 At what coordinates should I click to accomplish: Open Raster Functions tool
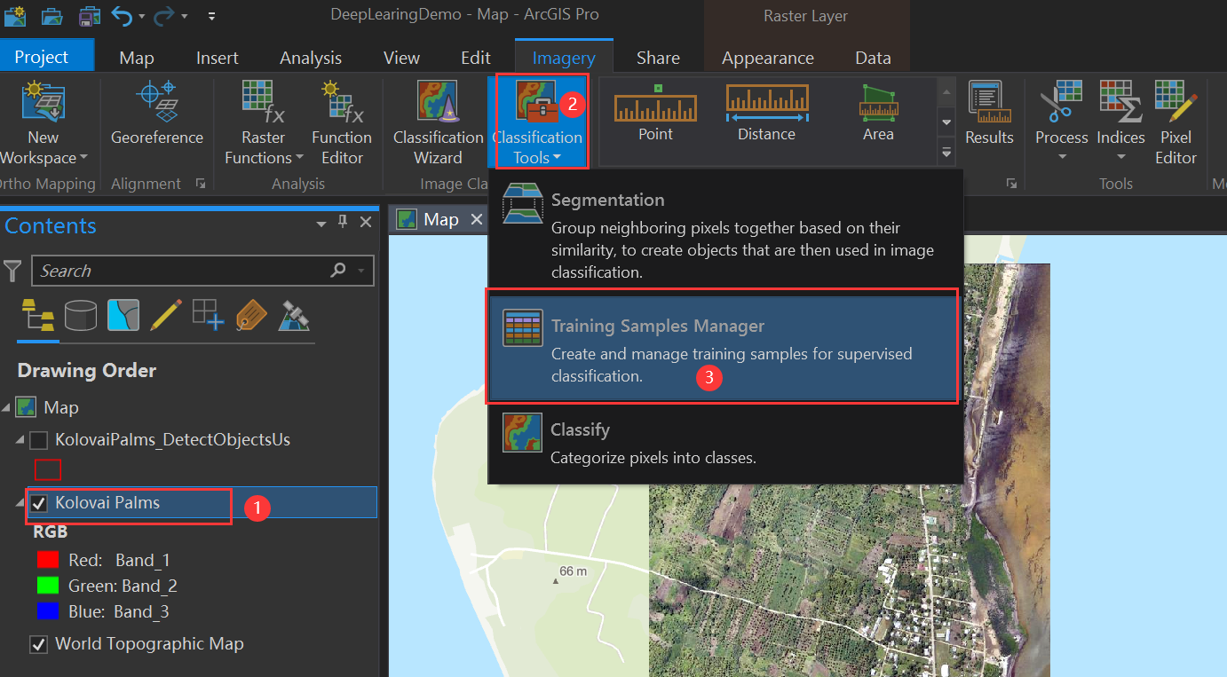(264, 124)
